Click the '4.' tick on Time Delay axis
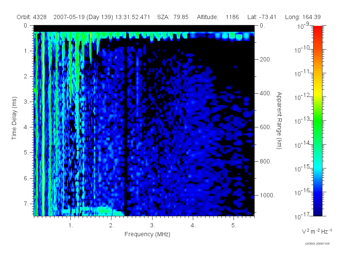 pos(26,127)
